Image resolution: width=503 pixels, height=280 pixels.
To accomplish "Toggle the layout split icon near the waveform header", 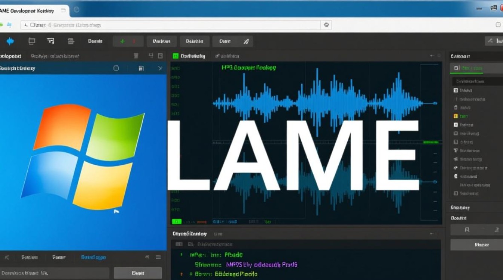I will pyautogui.click(x=151, y=55).
